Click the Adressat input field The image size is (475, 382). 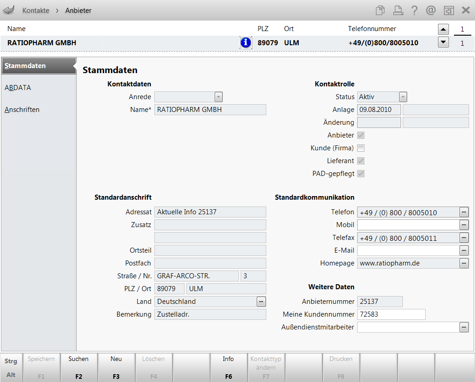click(210, 212)
